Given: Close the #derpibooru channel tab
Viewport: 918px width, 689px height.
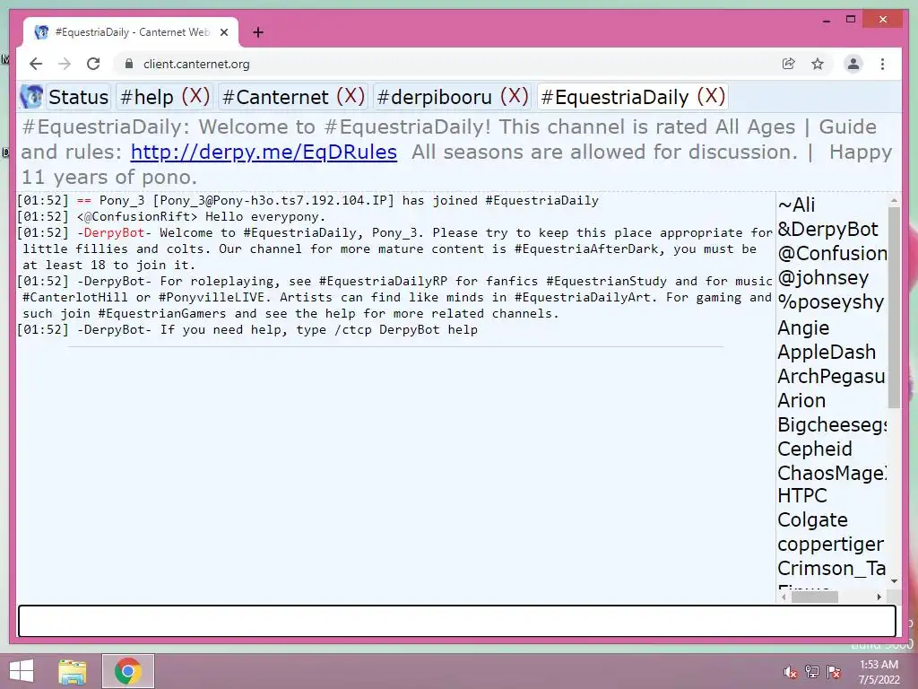Looking at the screenshot, I should [x=514, y=96].
